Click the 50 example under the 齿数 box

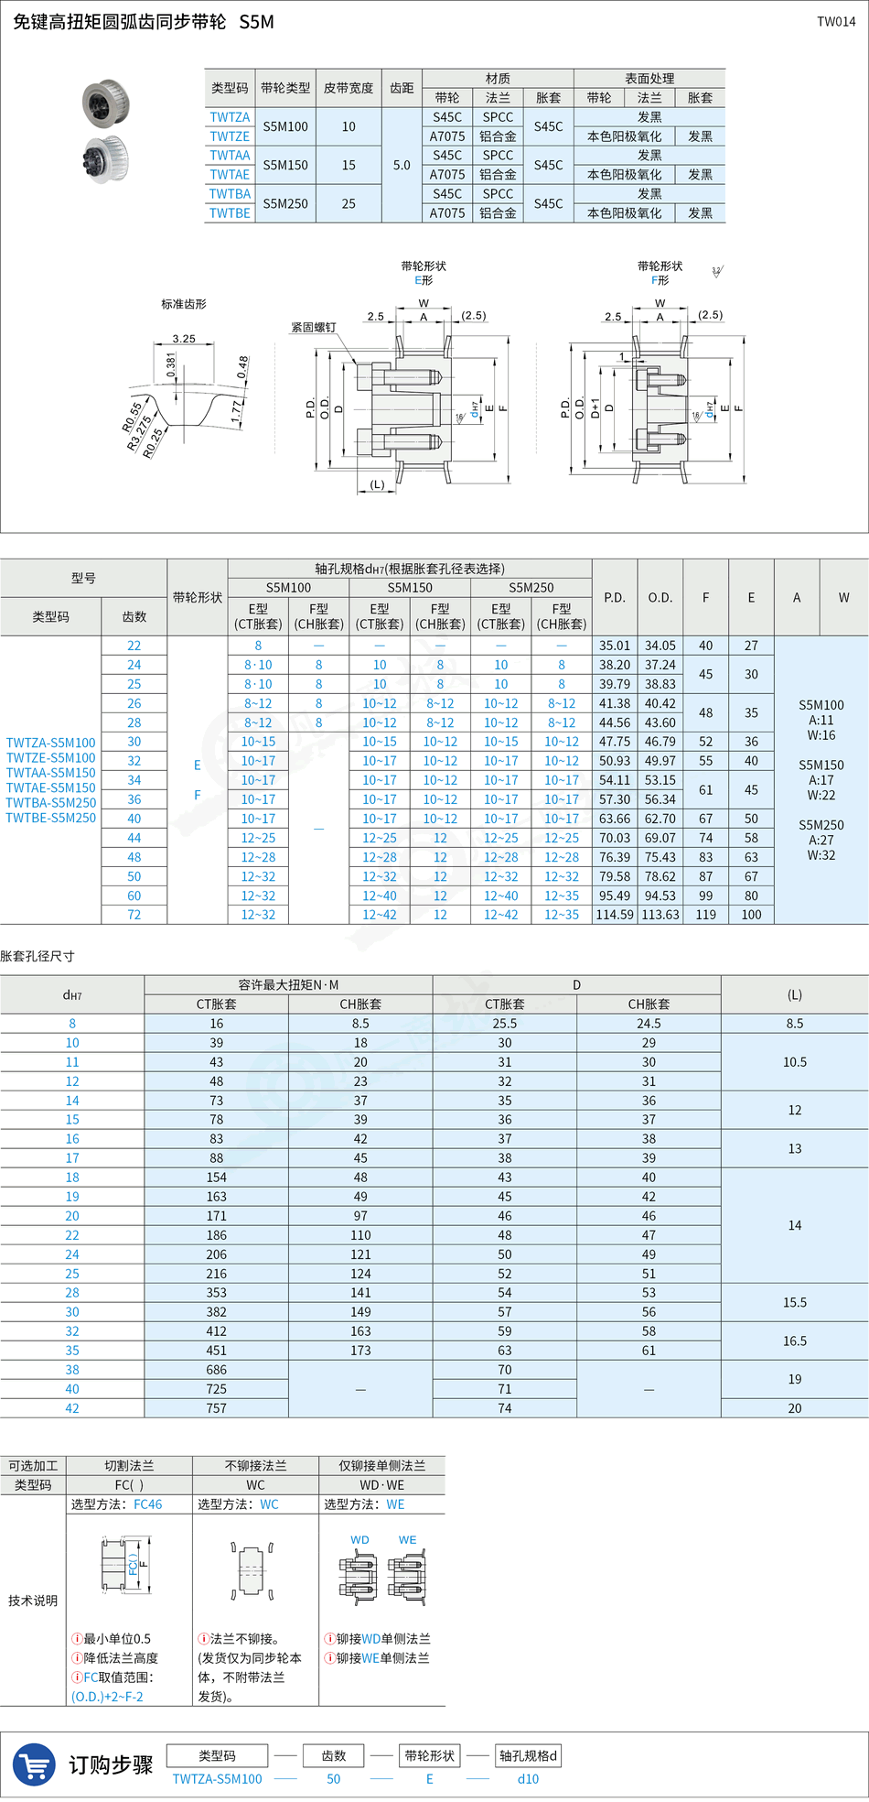(334, 1779)
